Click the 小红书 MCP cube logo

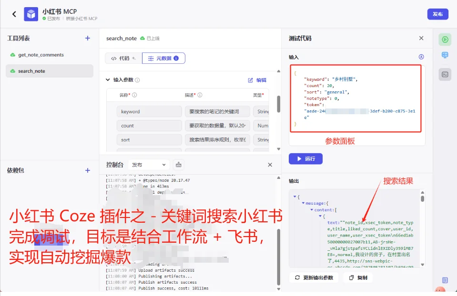click(x=31, y=14)
